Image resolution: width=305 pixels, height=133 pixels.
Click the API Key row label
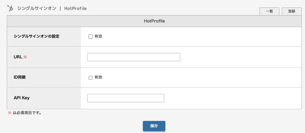click(x=22, y=98)
